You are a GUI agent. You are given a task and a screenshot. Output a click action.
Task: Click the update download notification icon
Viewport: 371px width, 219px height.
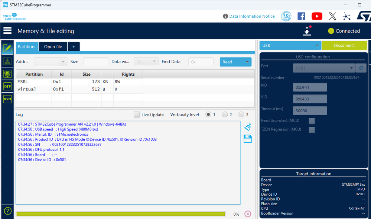(307, 31)
